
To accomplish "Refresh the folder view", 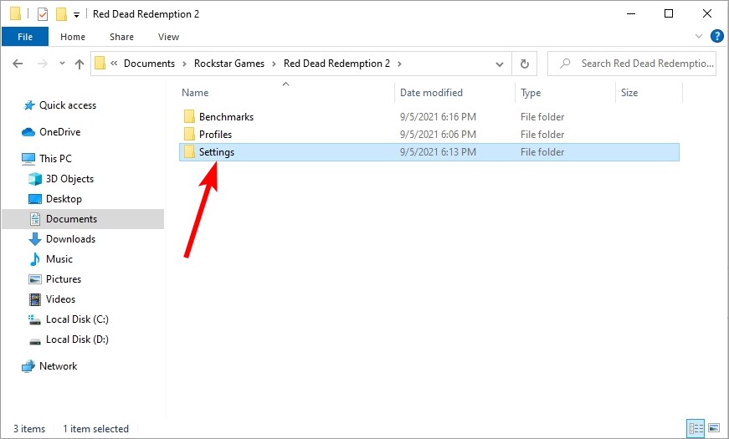I will click(x=525, y=64).
